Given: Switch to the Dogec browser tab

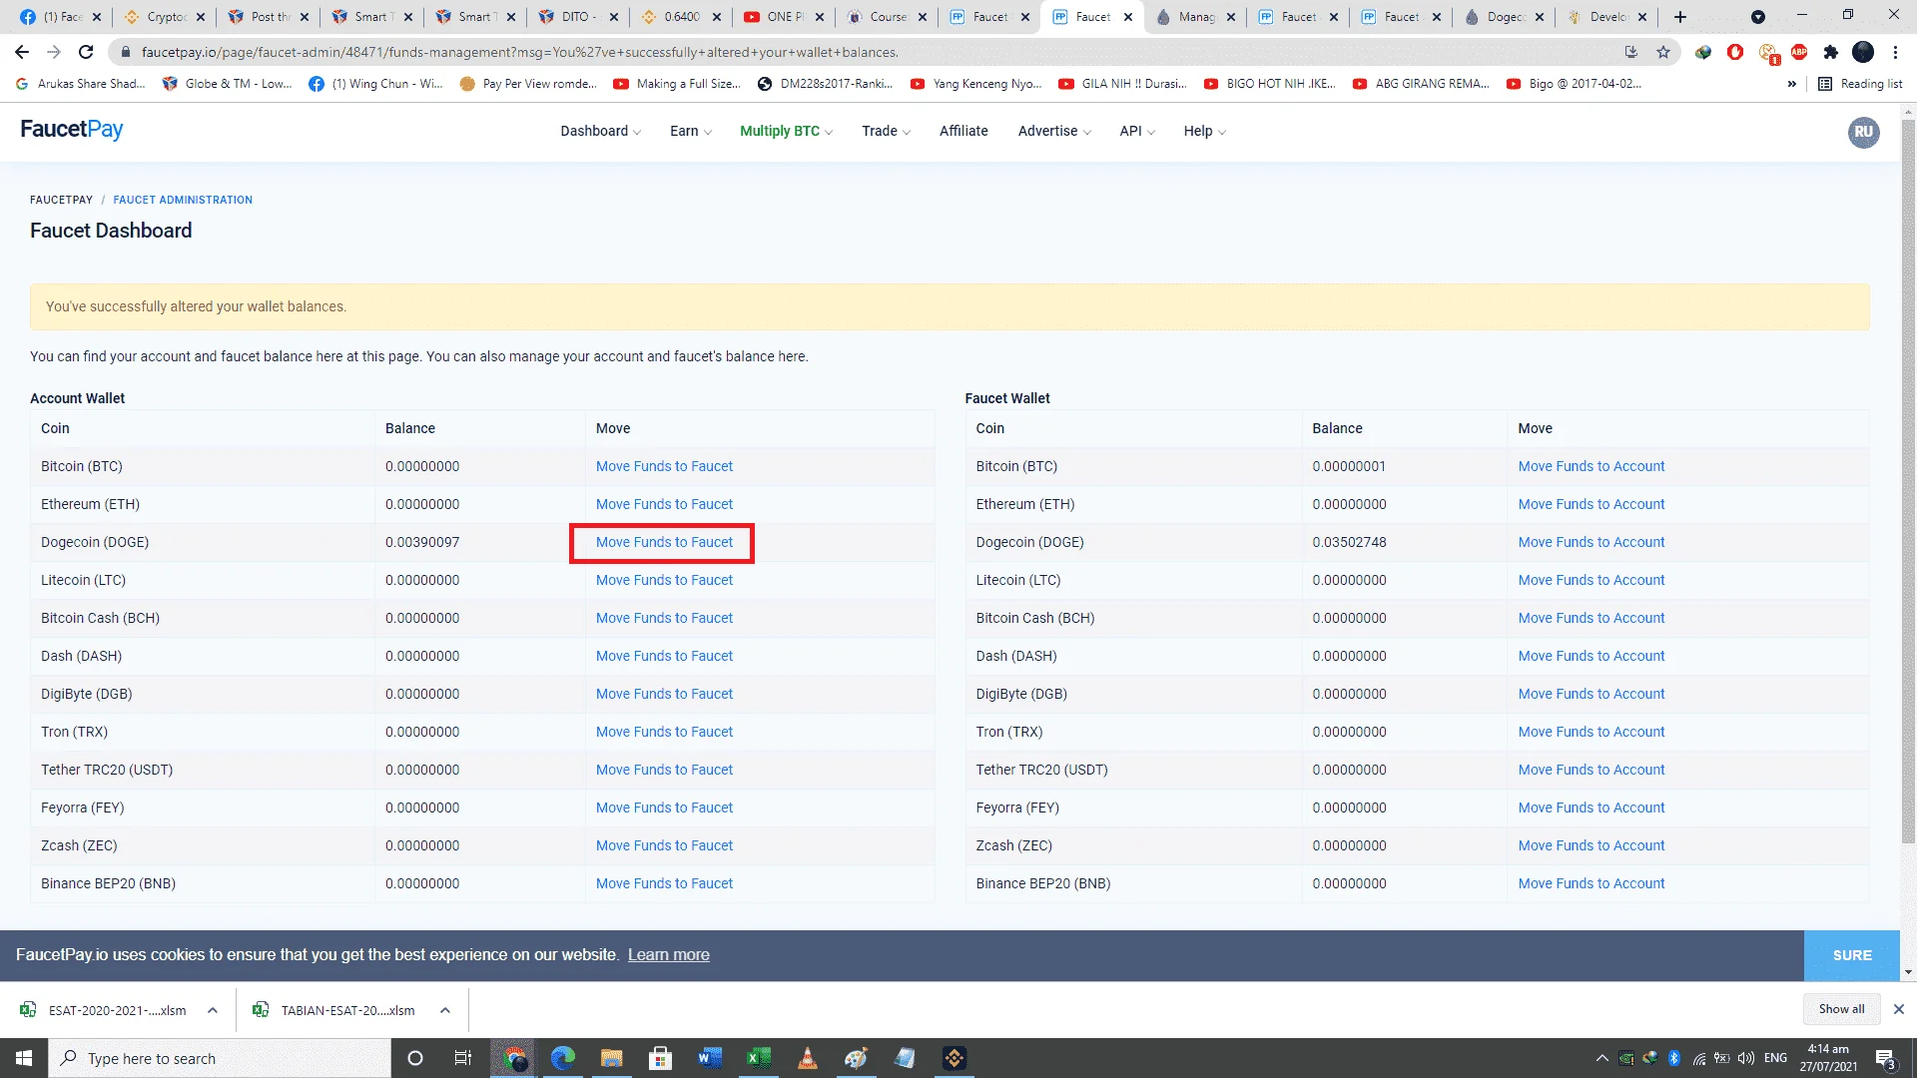Looking at the screenshot, I should 1504,17.
